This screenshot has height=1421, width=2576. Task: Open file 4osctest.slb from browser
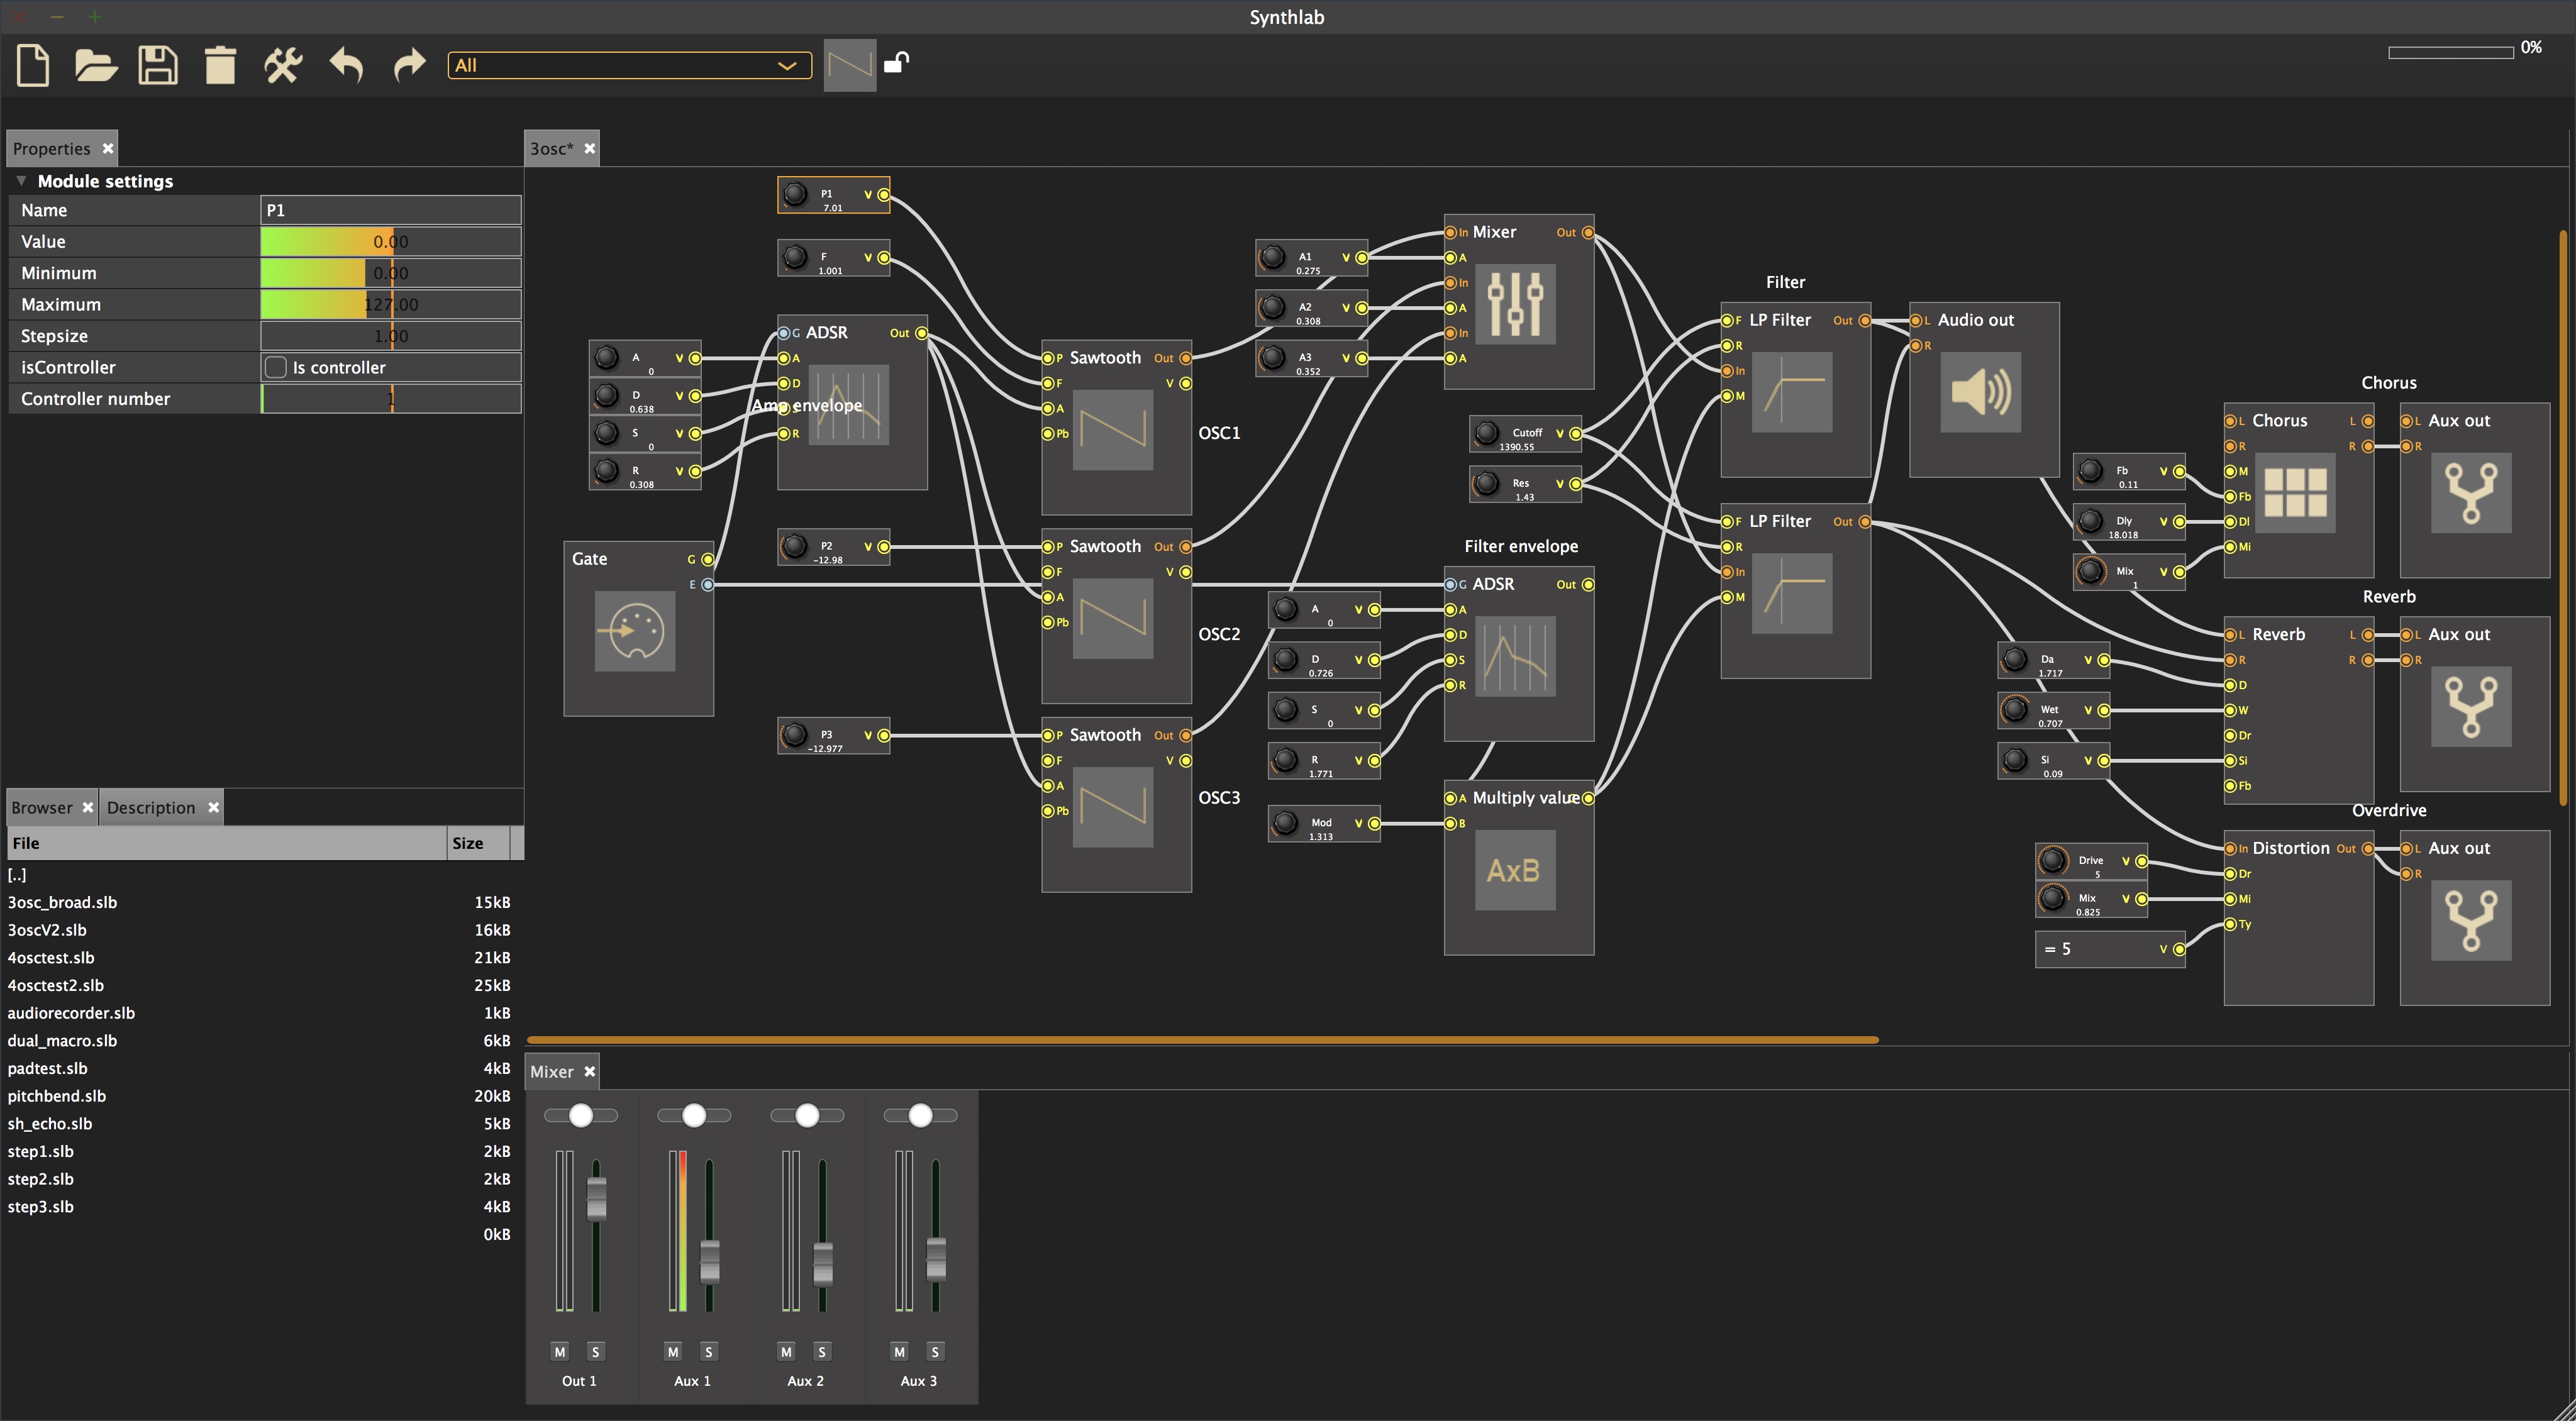point(52,957)
